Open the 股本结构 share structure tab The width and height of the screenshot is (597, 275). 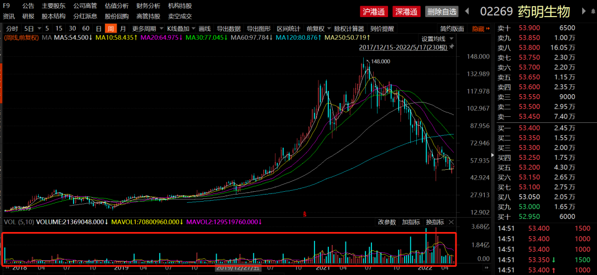tap(53, 16)
